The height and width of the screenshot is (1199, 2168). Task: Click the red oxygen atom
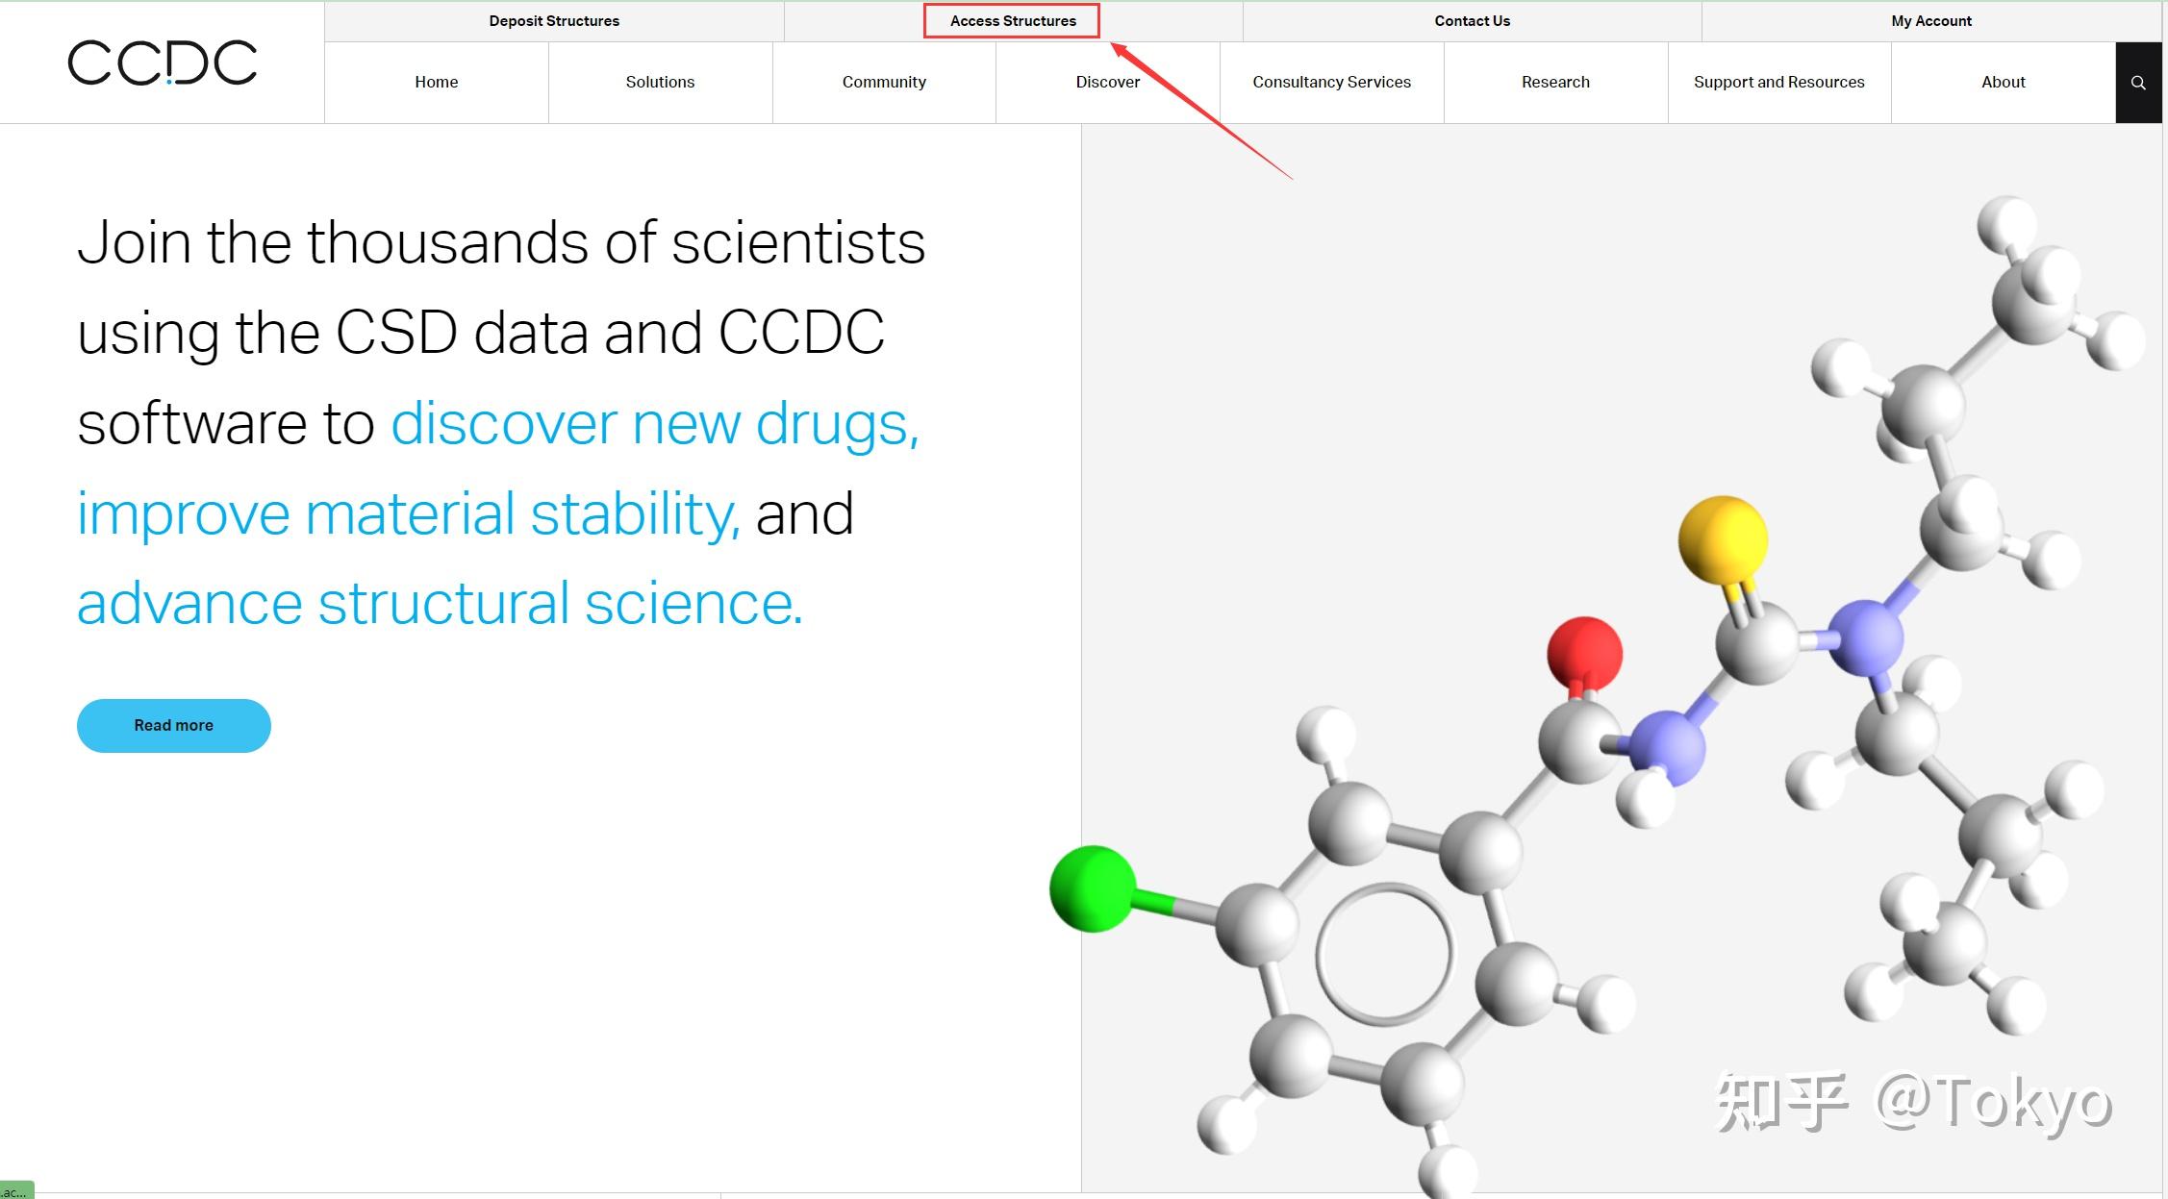click(1584, 653)
